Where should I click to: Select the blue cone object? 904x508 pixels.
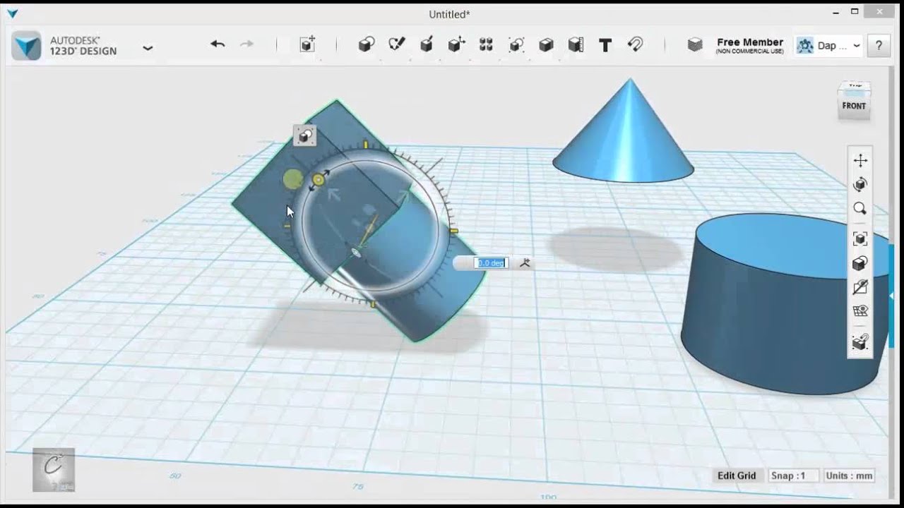624,134
